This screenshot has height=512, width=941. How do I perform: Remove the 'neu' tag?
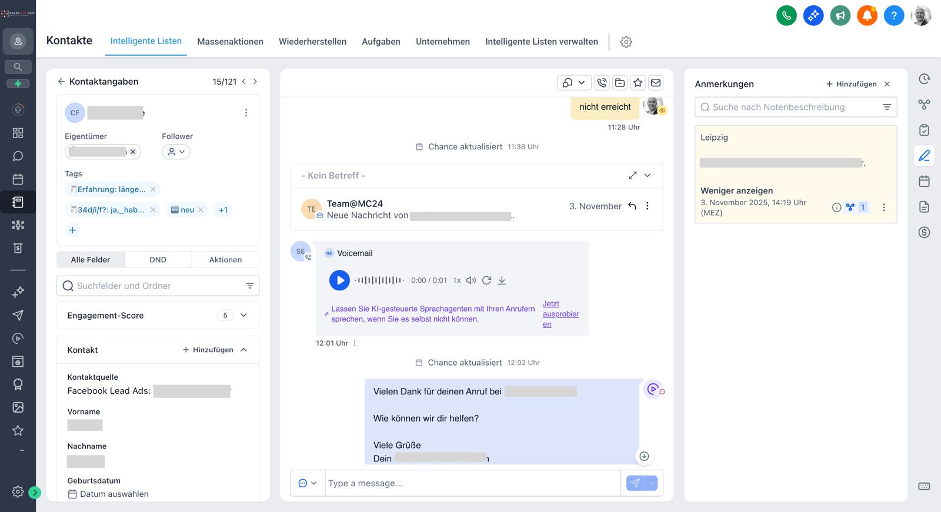tap(201, 210)
